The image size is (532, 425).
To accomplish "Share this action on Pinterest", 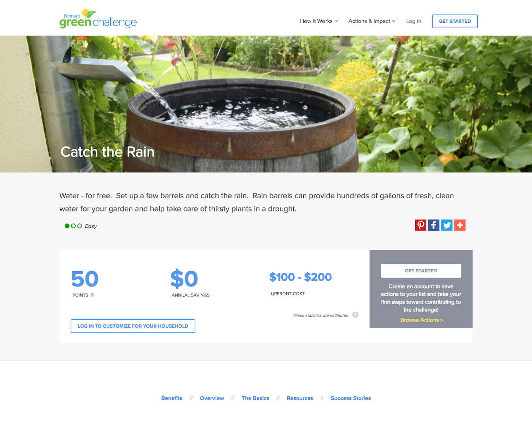I will (421, 225).
